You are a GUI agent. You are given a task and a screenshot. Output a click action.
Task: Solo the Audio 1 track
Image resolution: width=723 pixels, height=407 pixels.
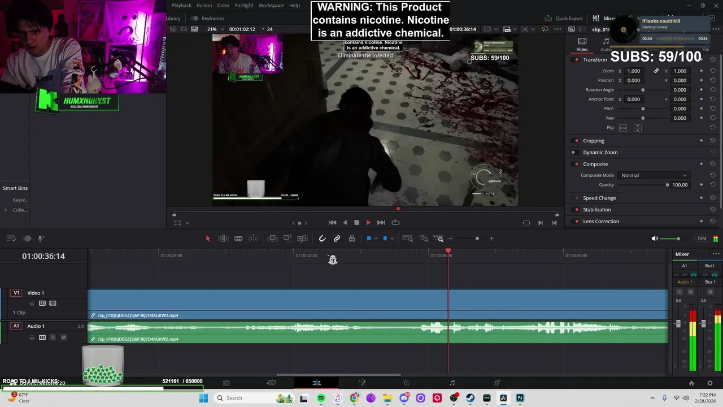tap(53, 337)
